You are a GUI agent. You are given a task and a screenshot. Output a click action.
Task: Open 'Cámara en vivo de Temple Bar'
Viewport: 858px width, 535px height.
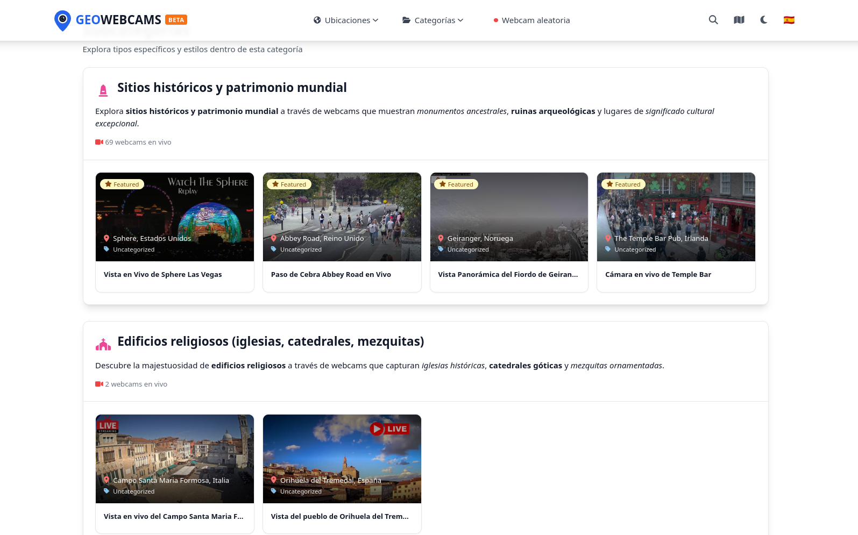click(x=658, y=275)
